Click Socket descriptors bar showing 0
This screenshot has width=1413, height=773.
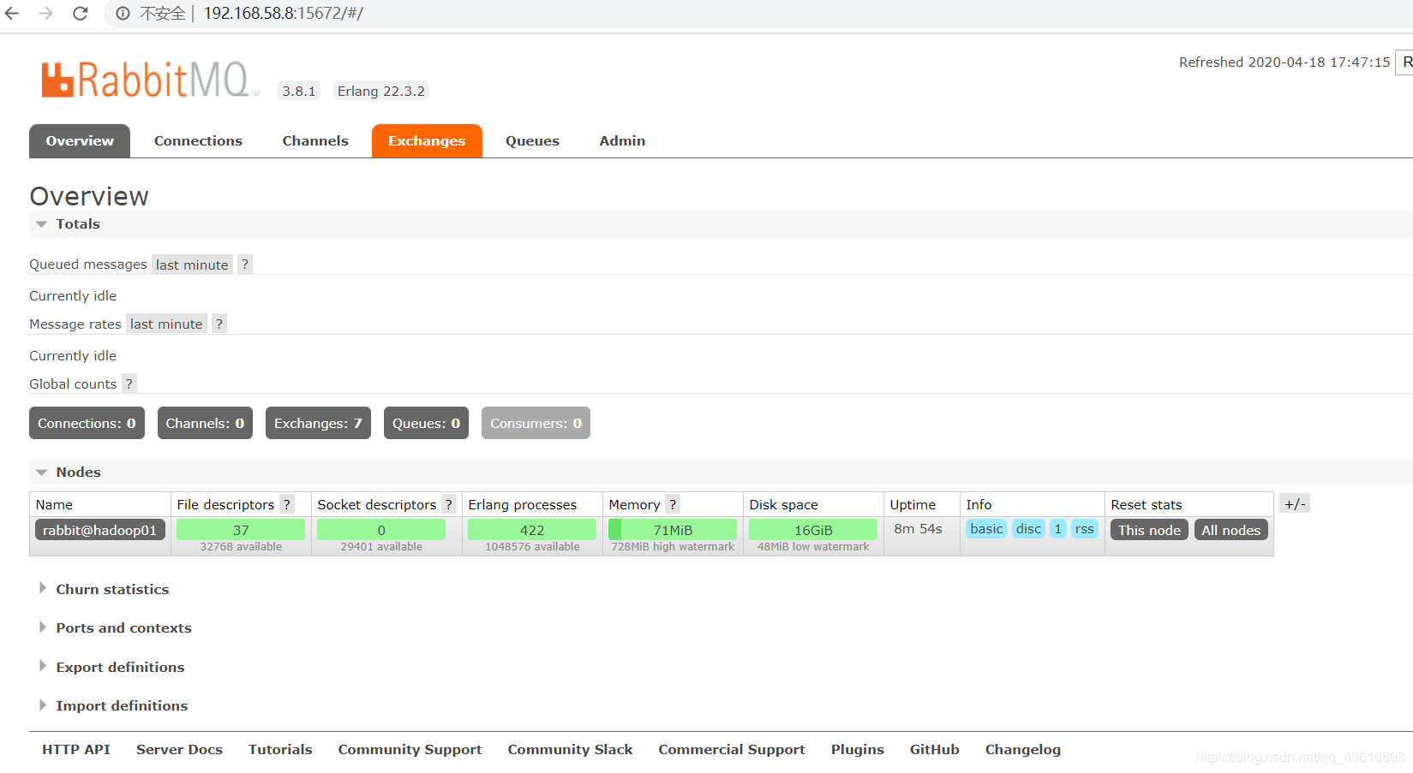(x=381, y=530)
